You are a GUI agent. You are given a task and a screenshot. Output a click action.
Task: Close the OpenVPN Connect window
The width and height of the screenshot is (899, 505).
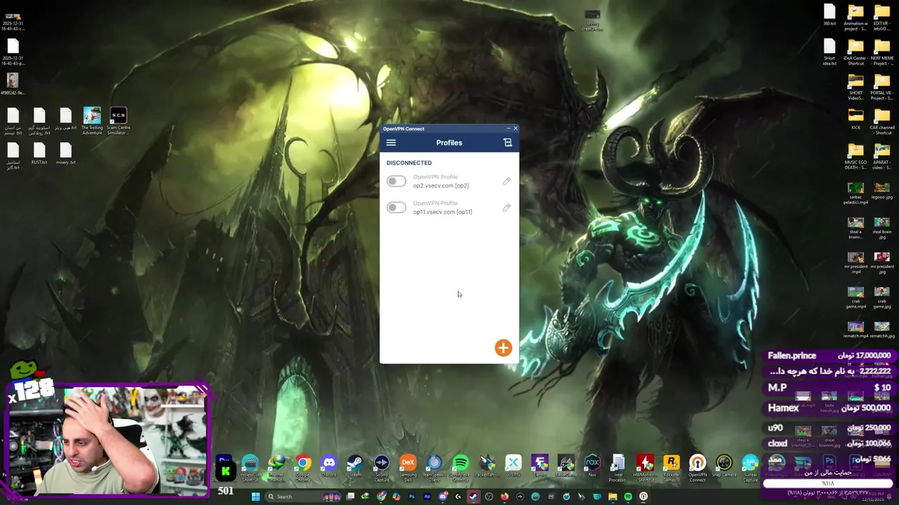point(515,128)
